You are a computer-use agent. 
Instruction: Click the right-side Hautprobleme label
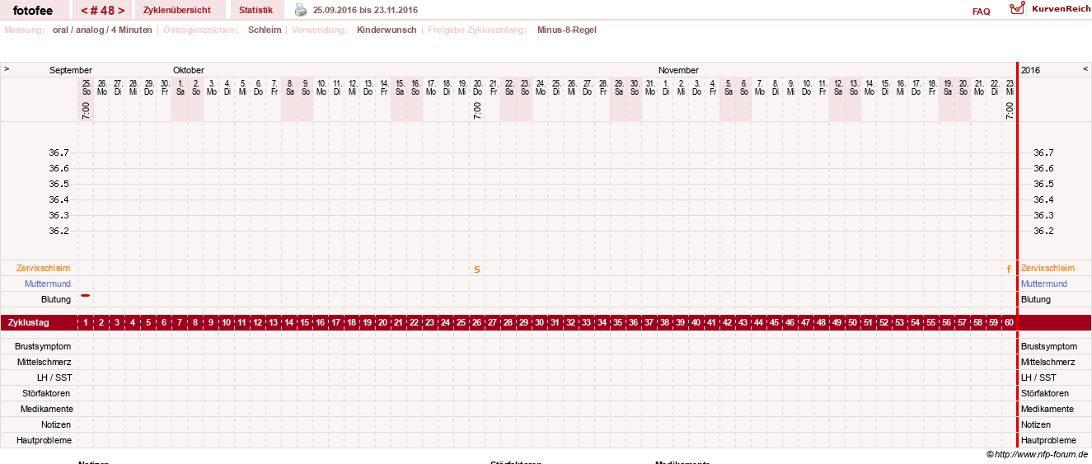click(x=1048, y=440)
